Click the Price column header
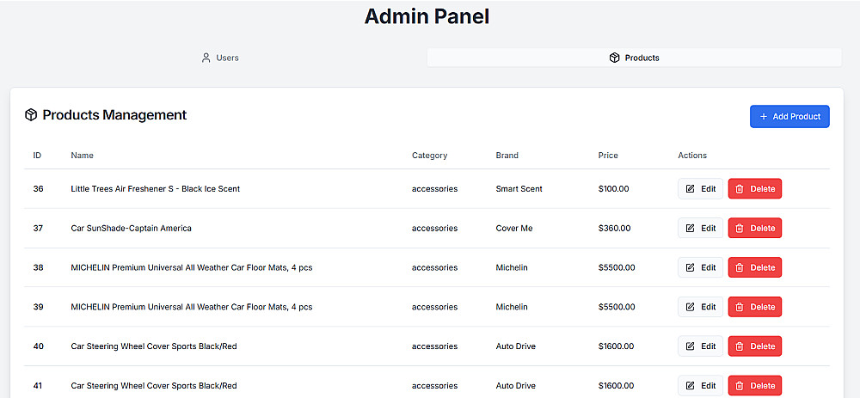The image size is (860, 398). [608, 156]
